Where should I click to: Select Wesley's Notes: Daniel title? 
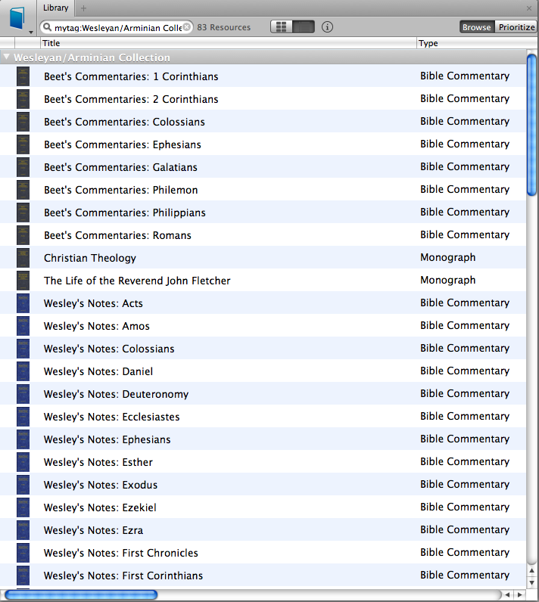(98, 371)
